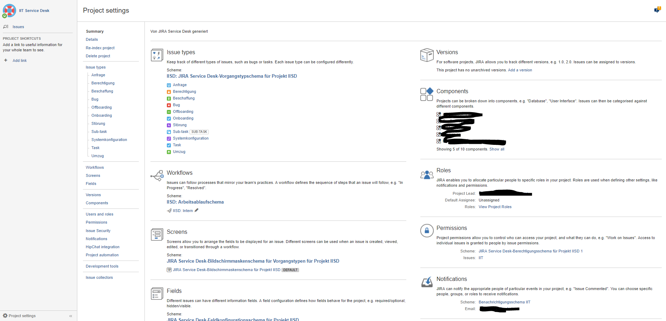Select Offboarding in Issue types tree
The image size is (666, 321).
tap(102, 107)
